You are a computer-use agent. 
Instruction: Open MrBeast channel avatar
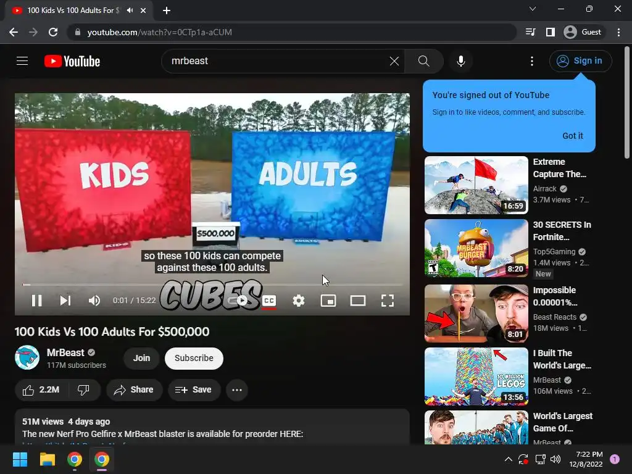coord(27,357)
